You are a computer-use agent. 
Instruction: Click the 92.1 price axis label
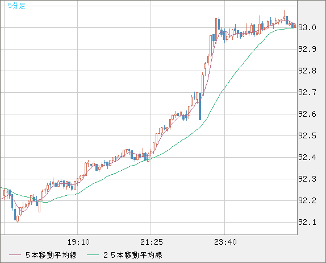click(x=307, y=223)
